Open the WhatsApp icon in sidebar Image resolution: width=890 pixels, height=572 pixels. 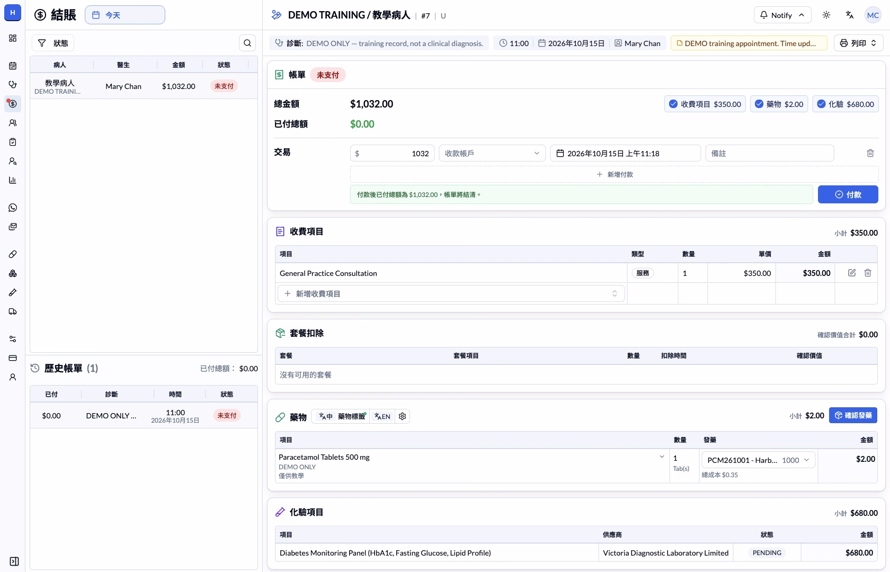point(13,208)
